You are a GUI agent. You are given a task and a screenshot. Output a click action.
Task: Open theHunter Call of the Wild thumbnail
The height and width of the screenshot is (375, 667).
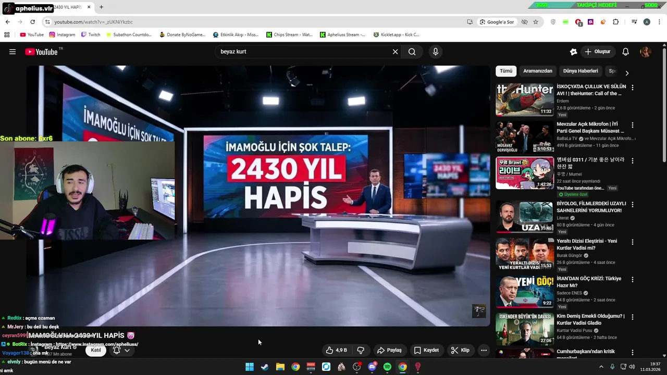[524, 99]
